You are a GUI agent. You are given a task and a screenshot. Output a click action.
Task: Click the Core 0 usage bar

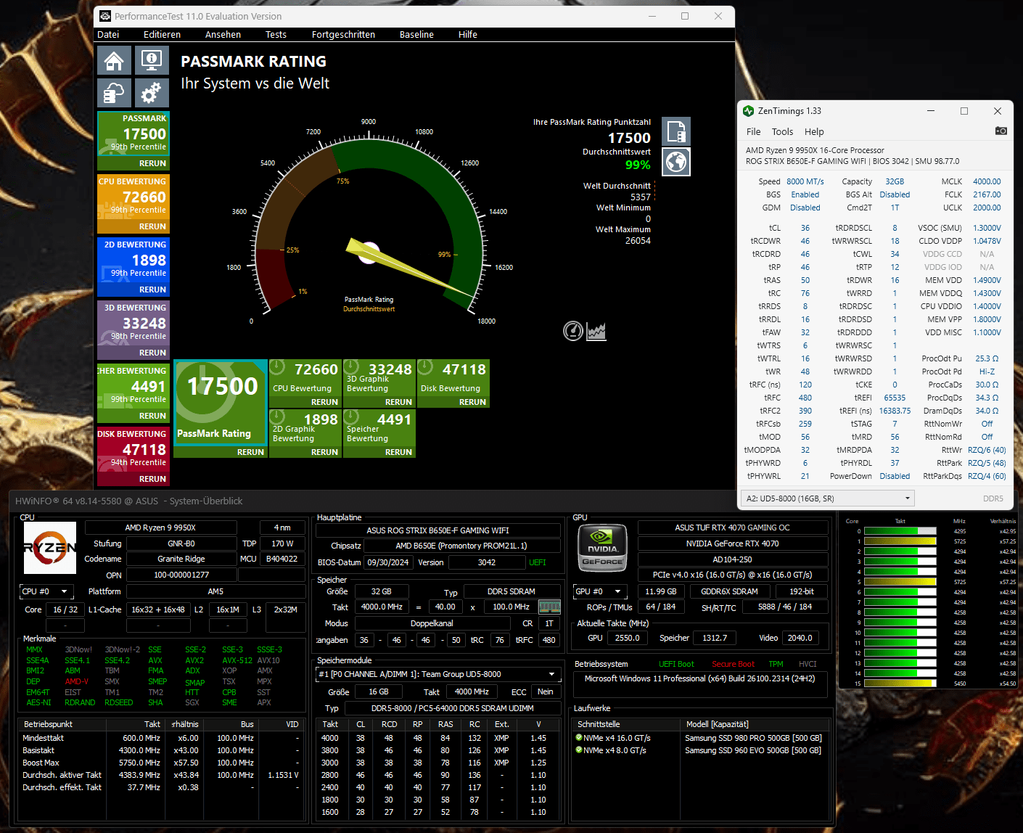900,531
